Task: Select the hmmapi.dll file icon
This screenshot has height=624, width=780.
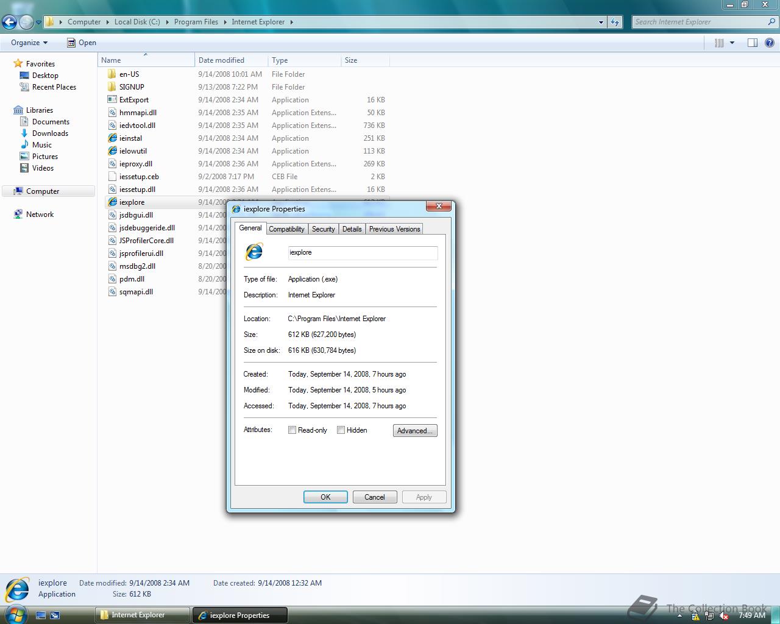Action: tap(112, 113)
